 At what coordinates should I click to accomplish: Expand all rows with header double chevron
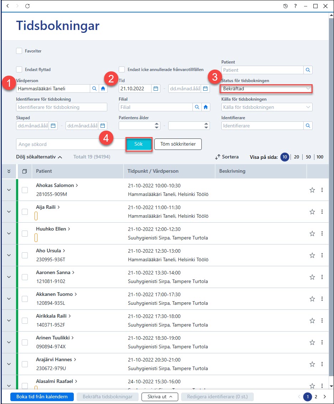click(x=9, y=171)
